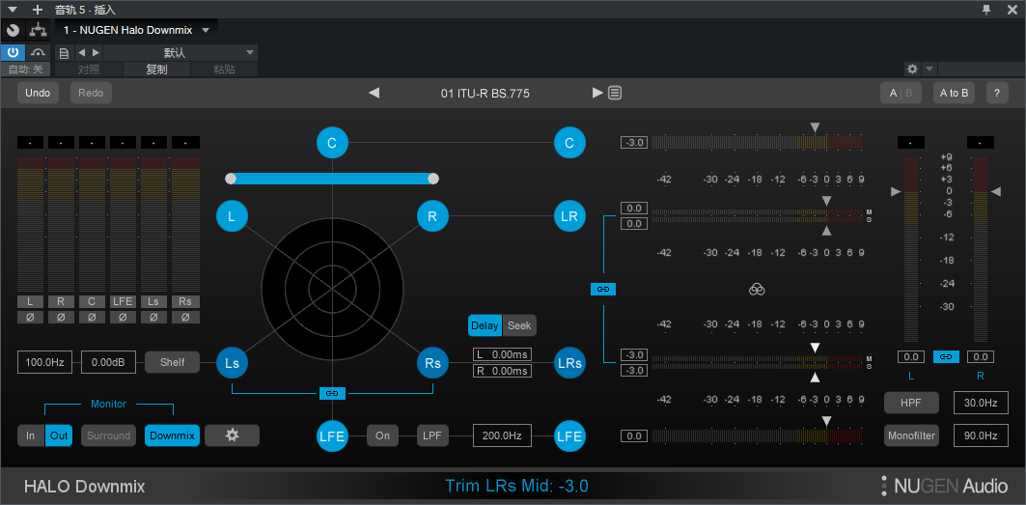Screen dimensions: 1026x505
Task: Expand dropdown next to host gear
Action: click(929, 69)
